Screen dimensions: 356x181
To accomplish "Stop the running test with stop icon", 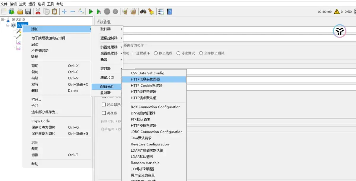I will coord(107,11).
